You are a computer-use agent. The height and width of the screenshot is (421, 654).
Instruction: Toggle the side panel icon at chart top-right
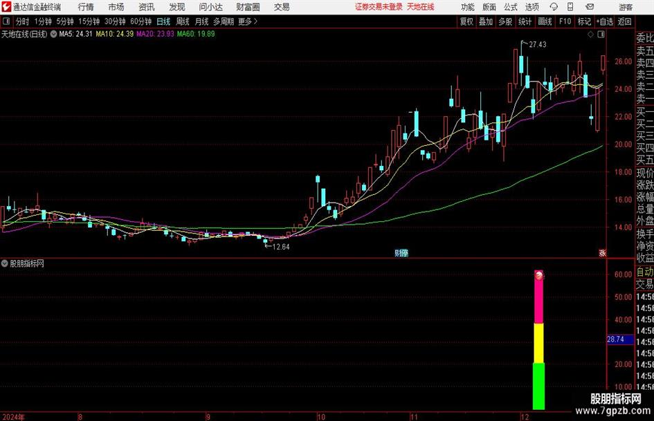pyautogui.click(x=601, y=35)
